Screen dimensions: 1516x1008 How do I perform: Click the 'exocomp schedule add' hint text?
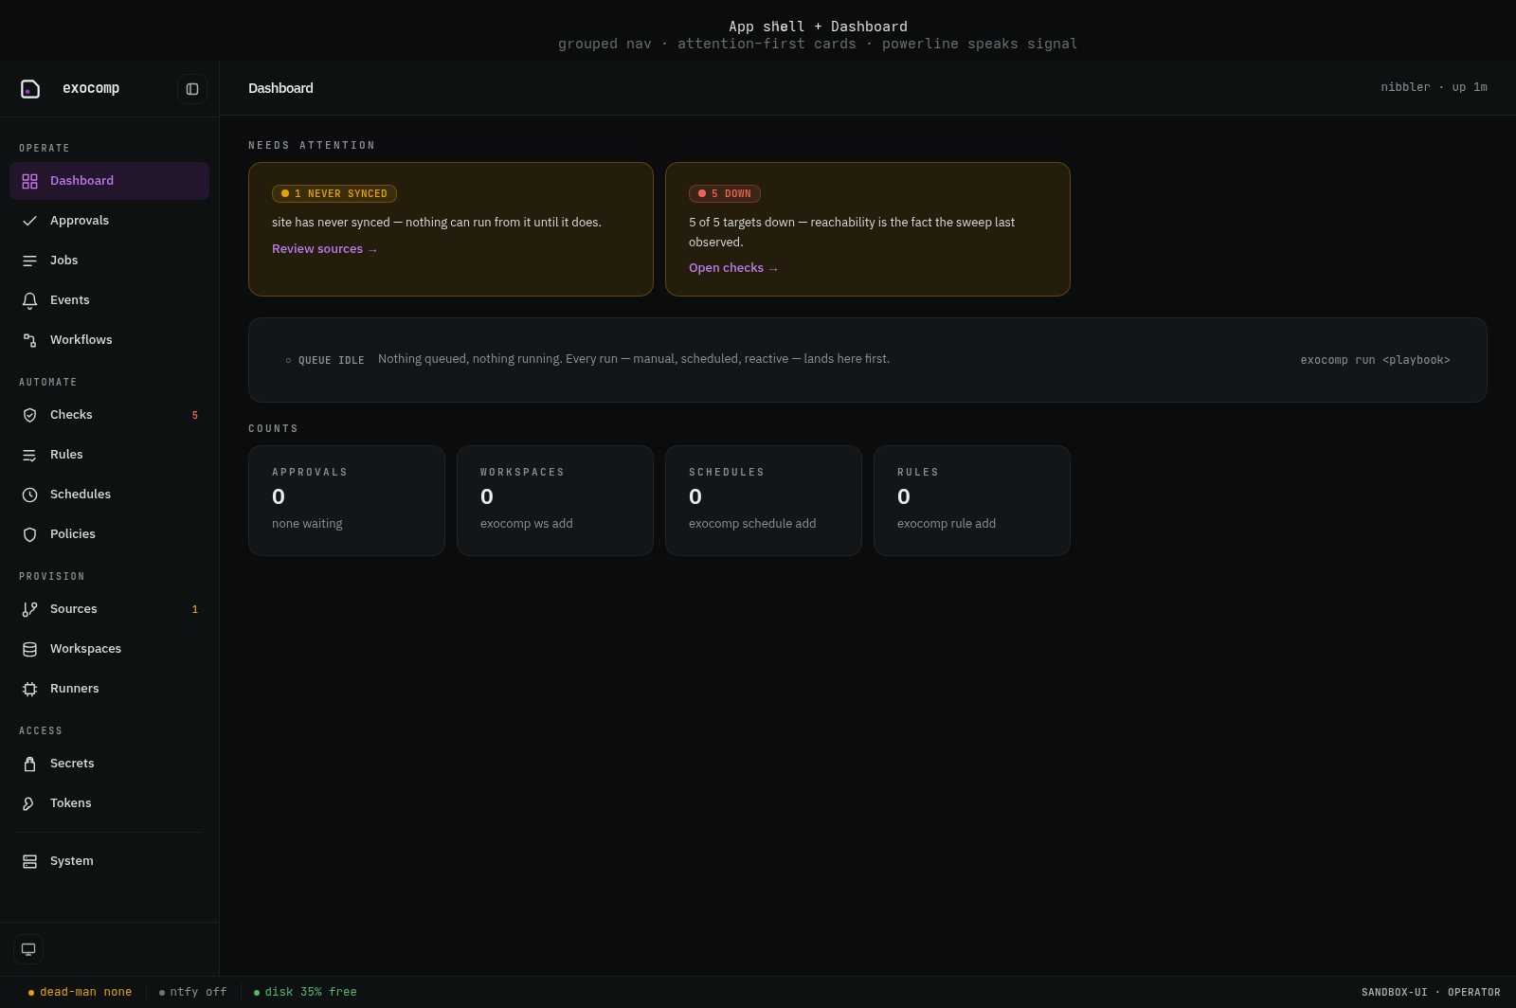coord(752,524)
